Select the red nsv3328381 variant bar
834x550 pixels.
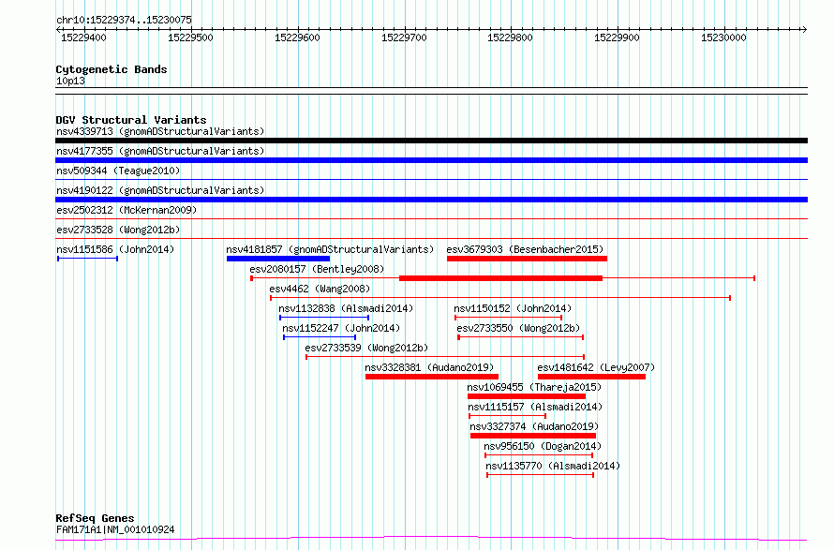click(432, 377)
